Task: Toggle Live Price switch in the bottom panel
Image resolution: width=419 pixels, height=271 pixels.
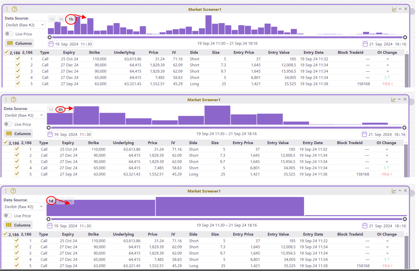Action: pos(8,215)
